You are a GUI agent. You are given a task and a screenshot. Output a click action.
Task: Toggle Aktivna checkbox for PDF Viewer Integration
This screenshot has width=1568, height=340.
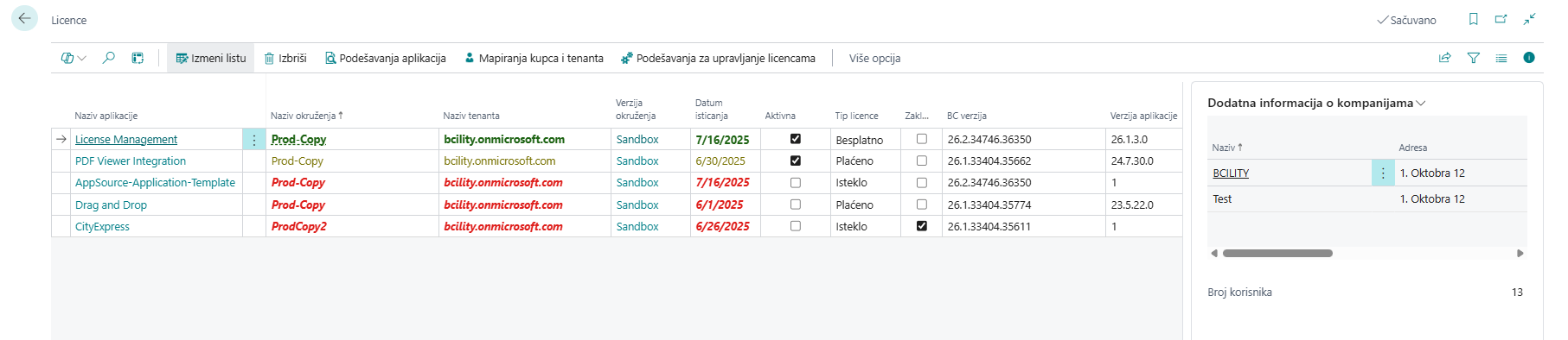796,161
